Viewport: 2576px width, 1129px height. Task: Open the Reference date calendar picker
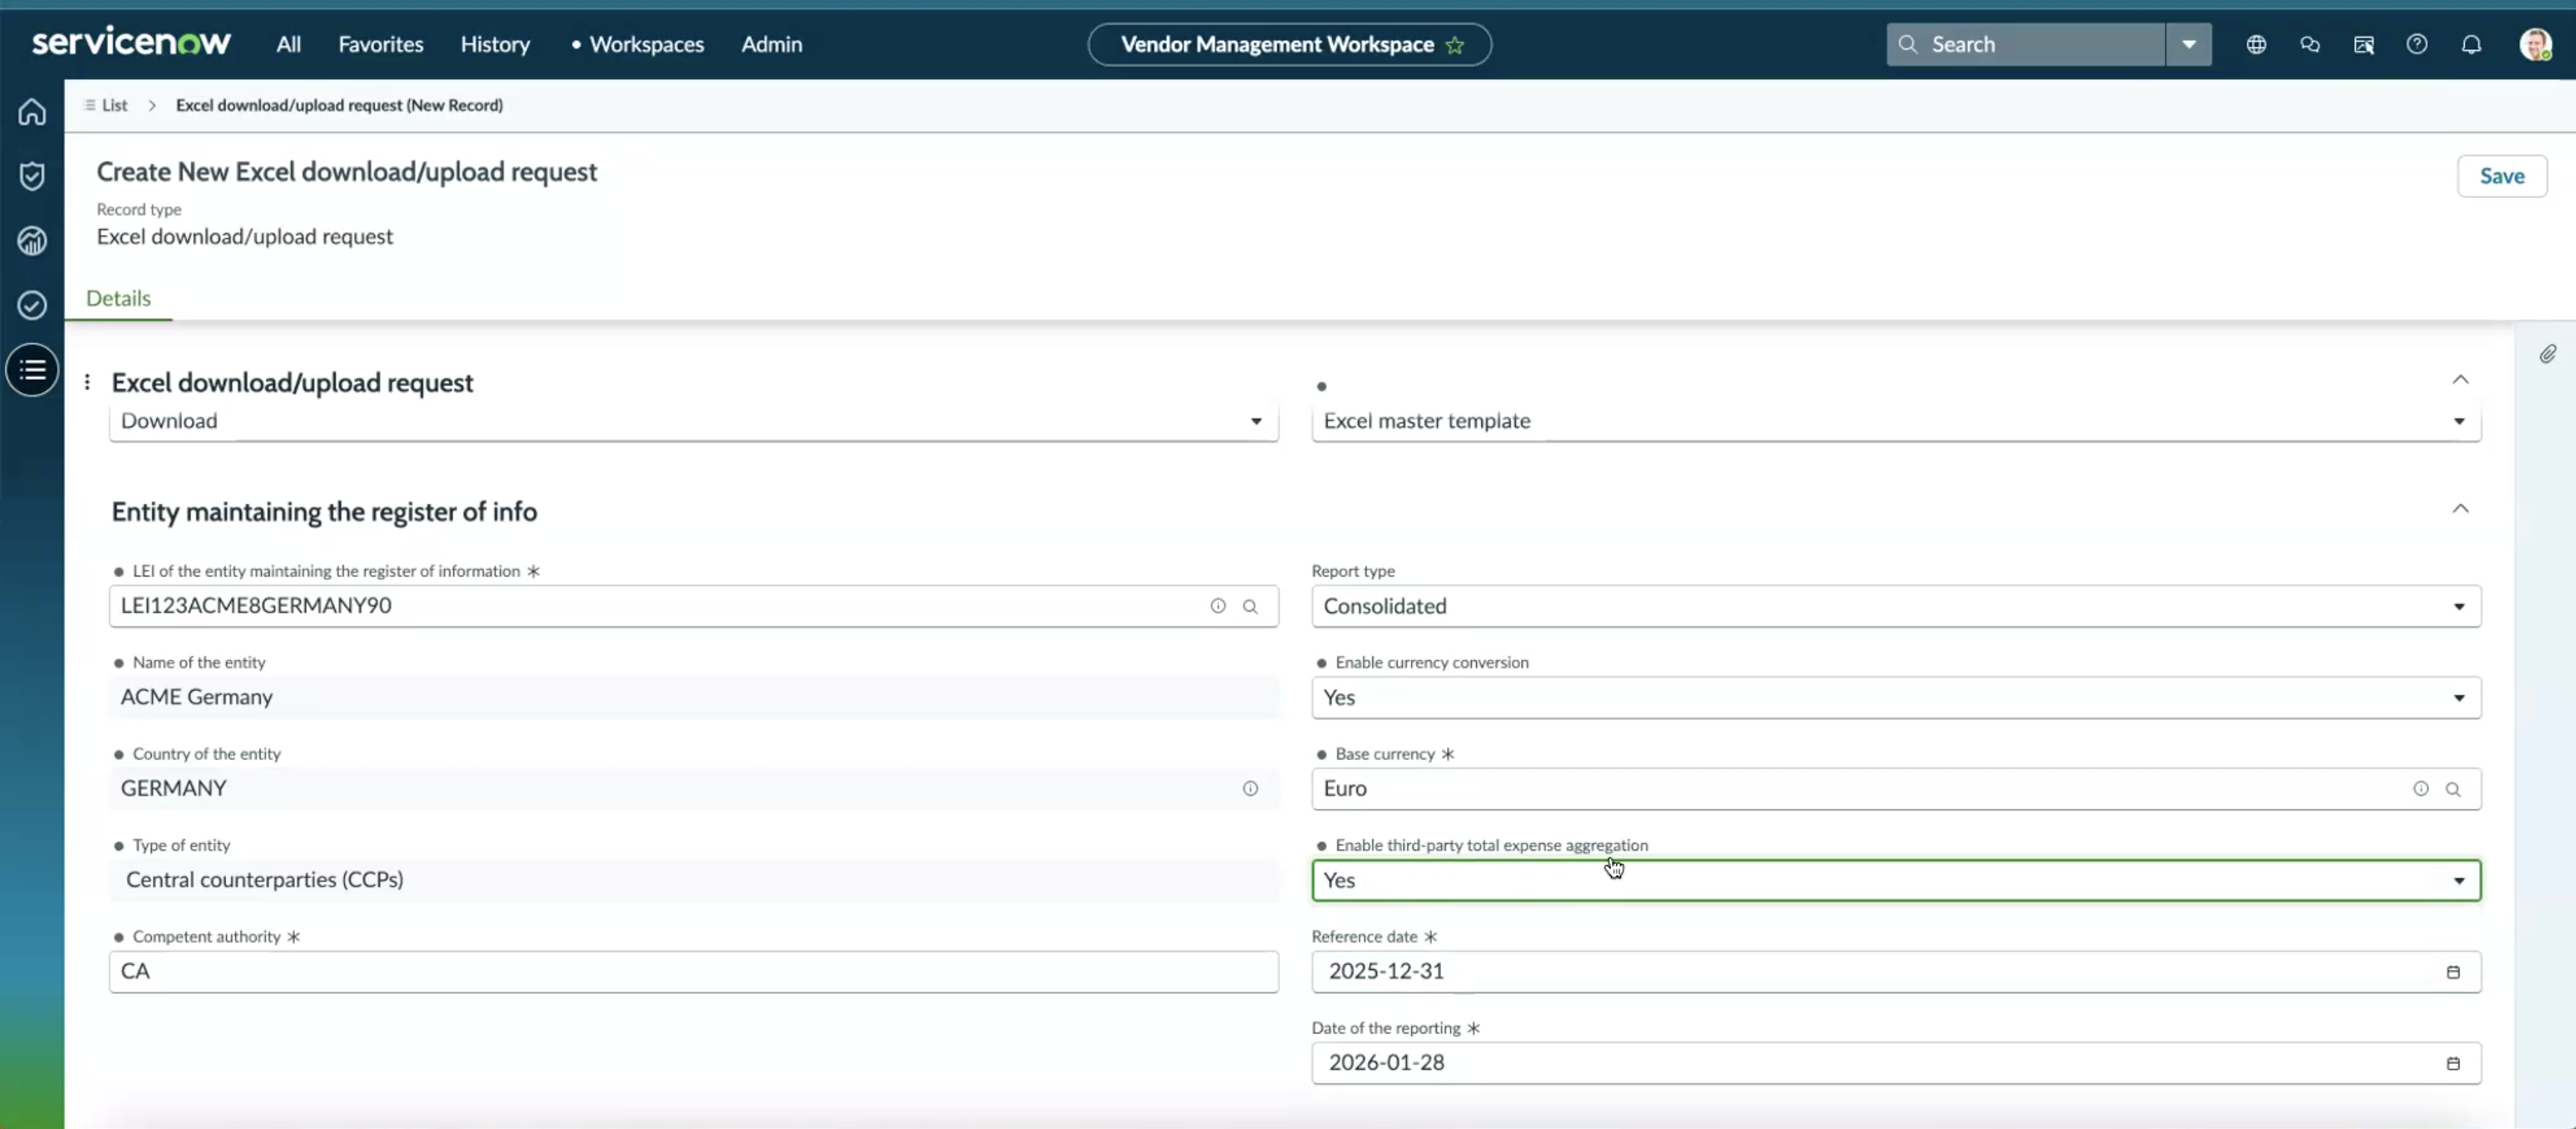tap(2453, 972)
